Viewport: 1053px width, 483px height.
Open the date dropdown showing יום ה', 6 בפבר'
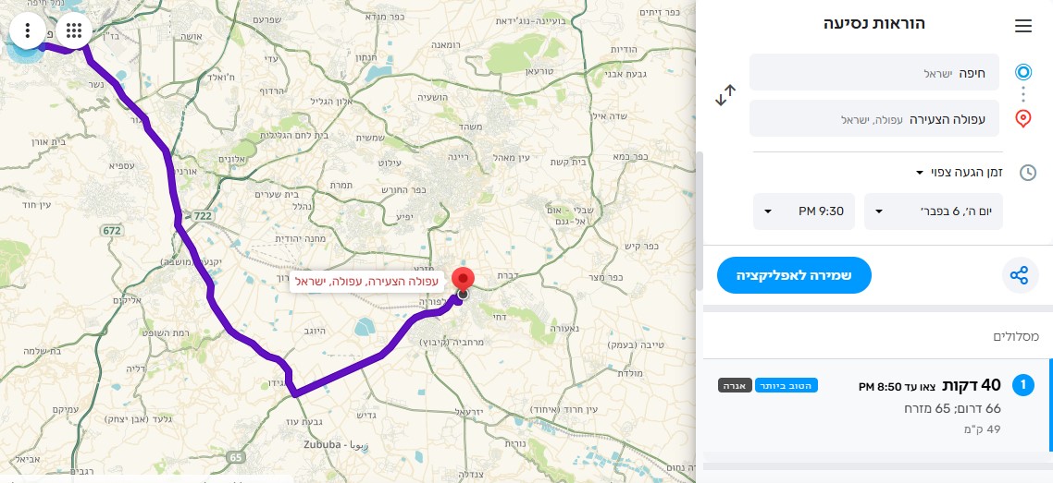[933, 211]
